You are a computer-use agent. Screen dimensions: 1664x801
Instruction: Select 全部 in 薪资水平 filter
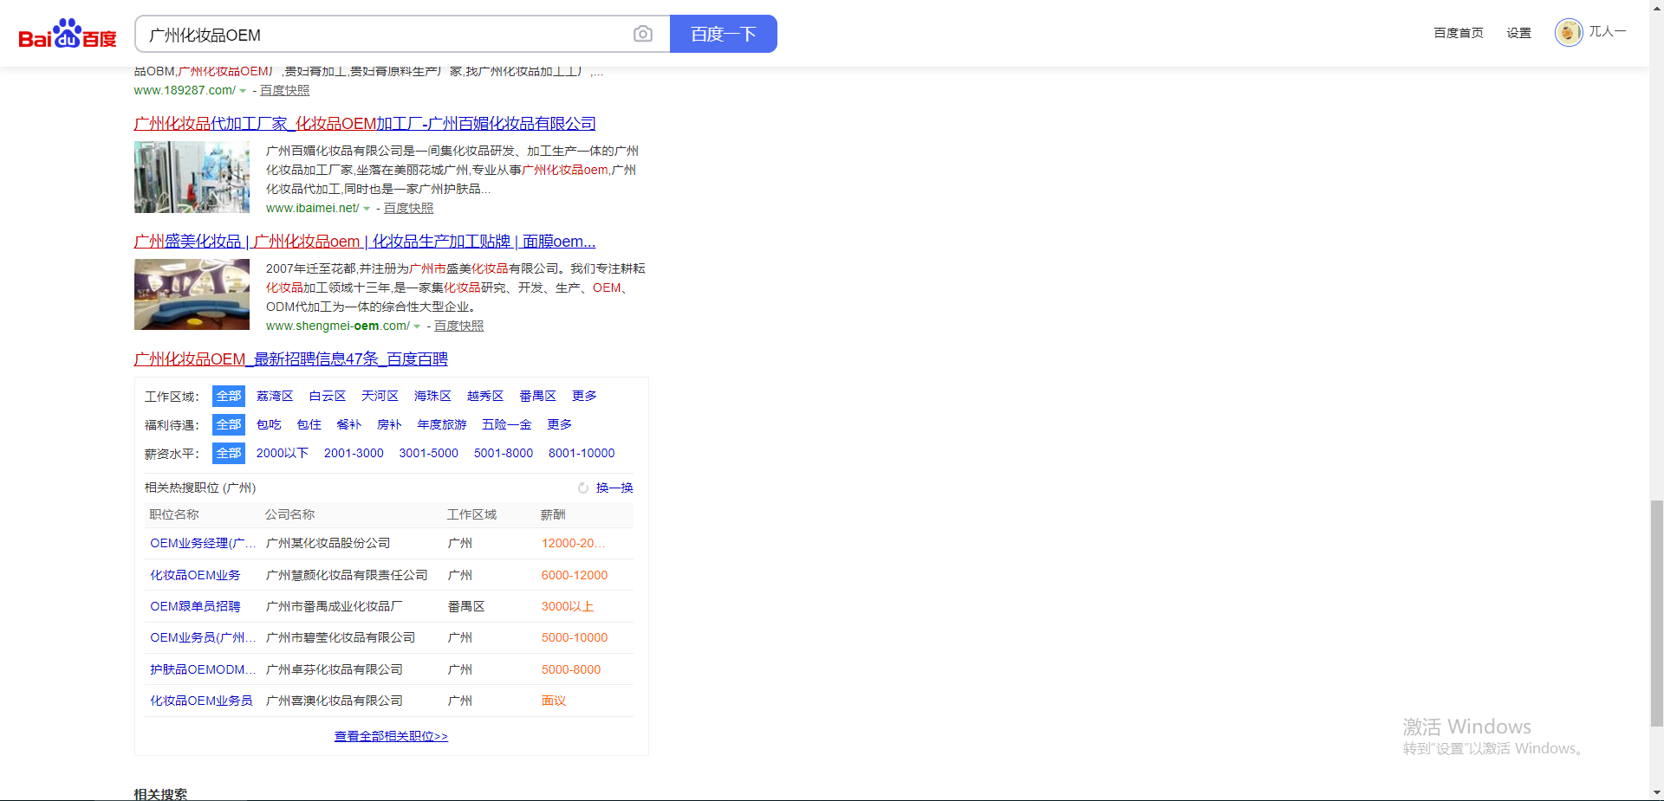(x=229, y=454)
